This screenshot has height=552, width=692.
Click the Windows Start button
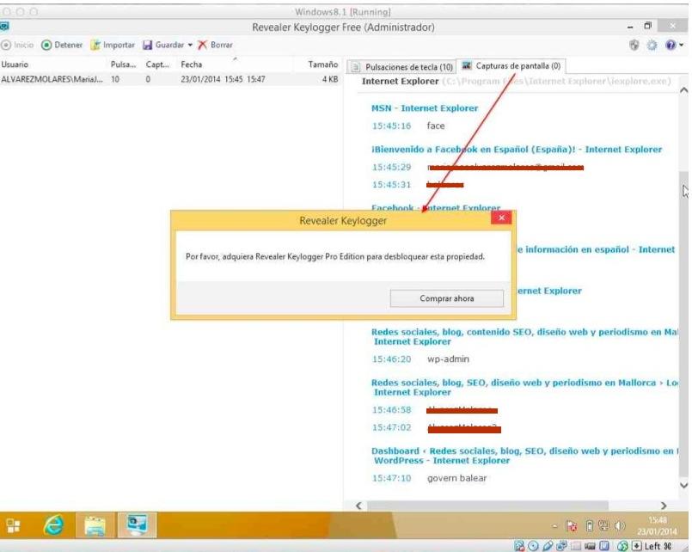click(14, 524)
